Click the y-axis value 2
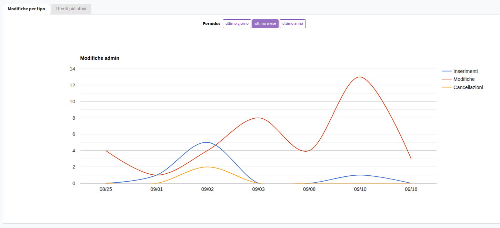The image size is (500, 228). (x=74, y=167)
